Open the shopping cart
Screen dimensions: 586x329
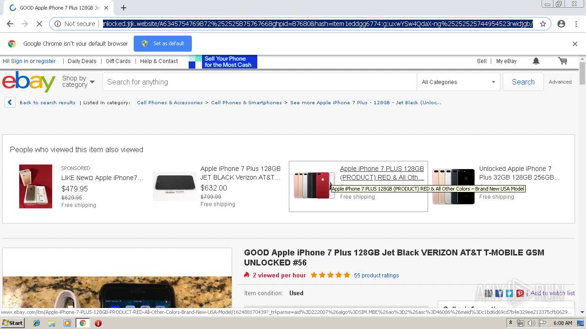(563, 61)
